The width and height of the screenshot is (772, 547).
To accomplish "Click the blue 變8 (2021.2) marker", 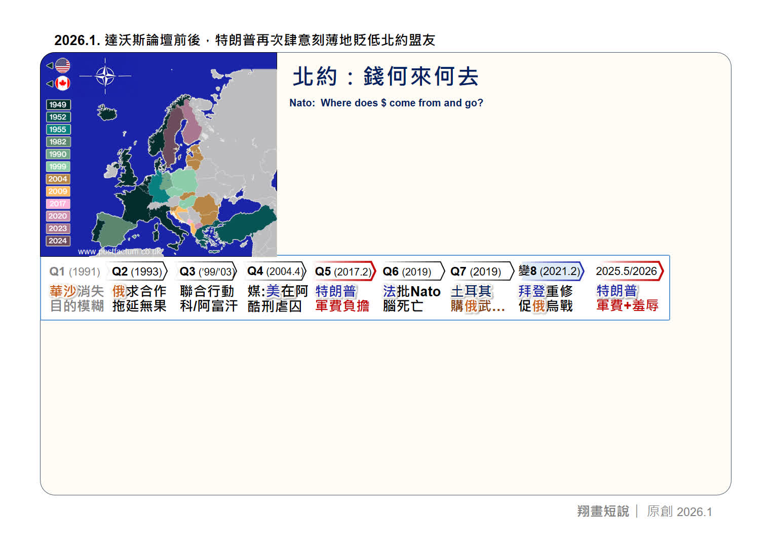I will click(x=550, y=271).
